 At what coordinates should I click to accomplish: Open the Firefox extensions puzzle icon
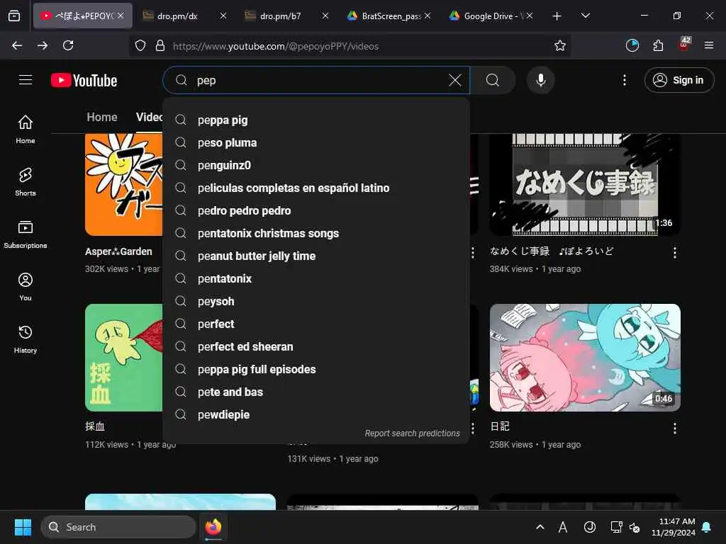tap(658, 45)
